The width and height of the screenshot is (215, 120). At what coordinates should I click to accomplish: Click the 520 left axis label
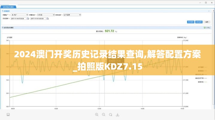coord(7,106)
